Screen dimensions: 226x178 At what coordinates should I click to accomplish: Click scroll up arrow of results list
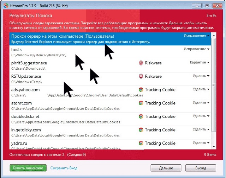pyautogui.click(x=214, y=35)
